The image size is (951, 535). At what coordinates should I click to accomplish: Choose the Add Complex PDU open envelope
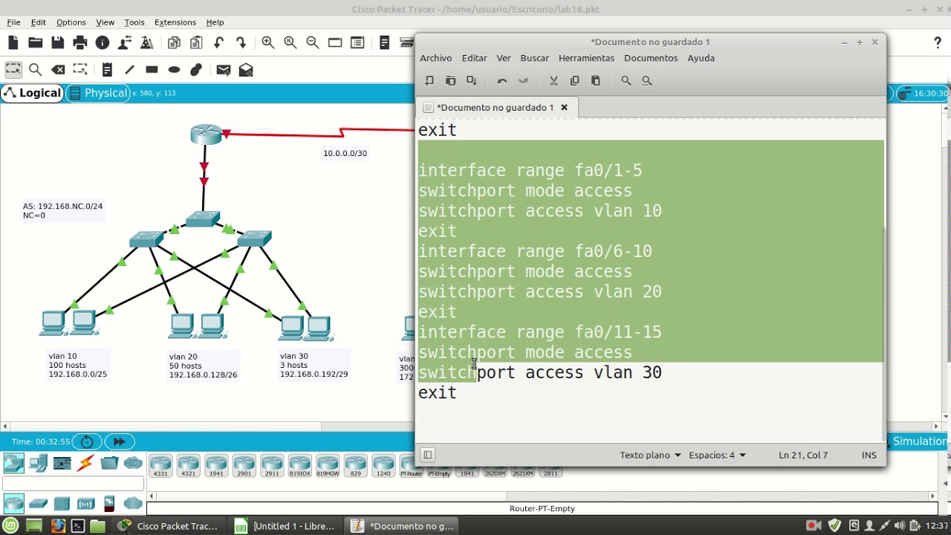pos(246,70)
